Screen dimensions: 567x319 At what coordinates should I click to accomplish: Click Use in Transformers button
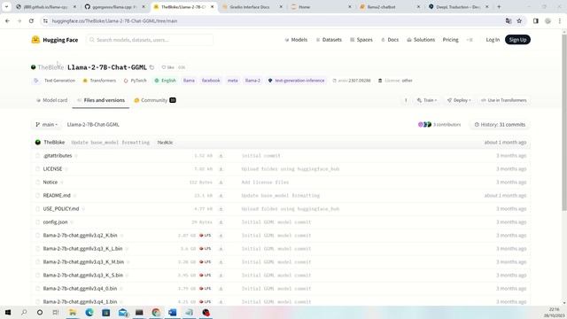click(x=504, y=100)
